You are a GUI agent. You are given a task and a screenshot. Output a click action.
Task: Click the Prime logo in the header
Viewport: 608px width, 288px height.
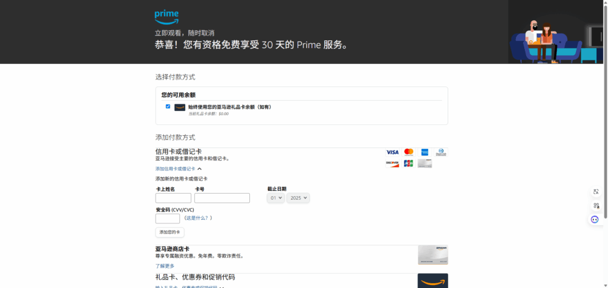[167, 17]
